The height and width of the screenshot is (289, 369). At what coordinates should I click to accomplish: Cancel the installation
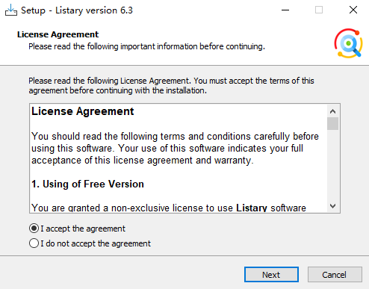point(335,275)
